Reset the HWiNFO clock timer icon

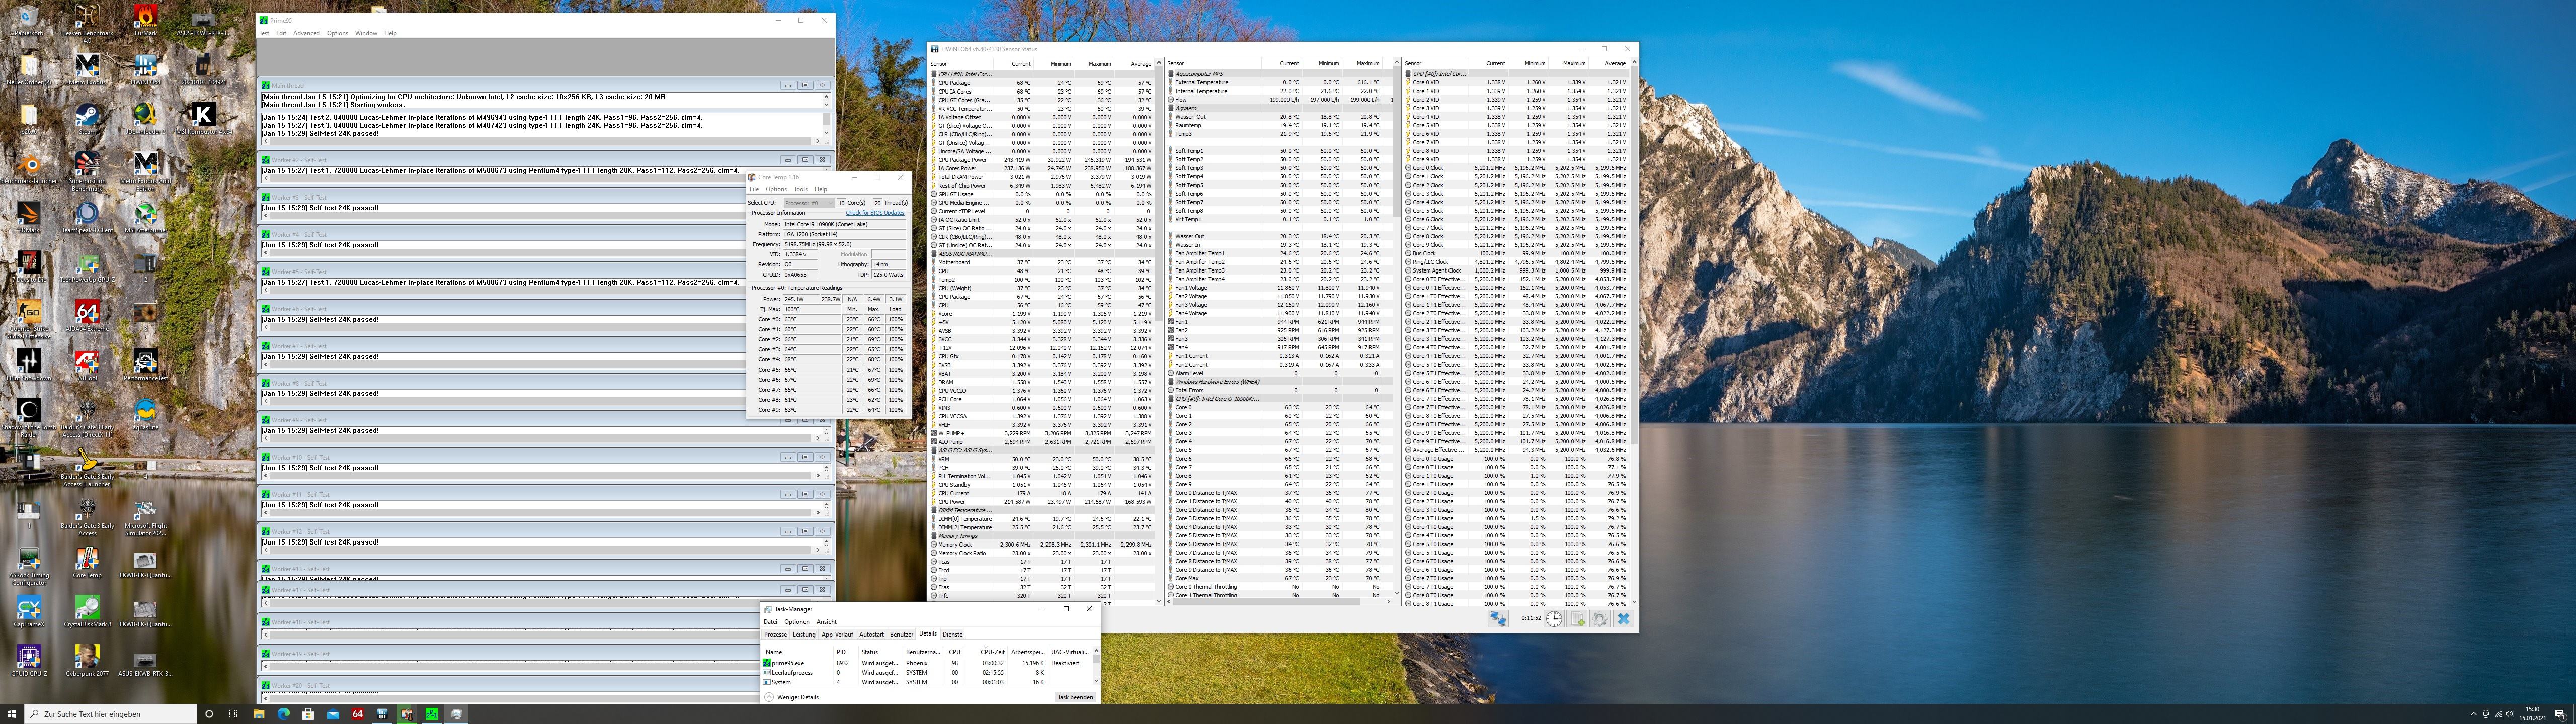[1553, 619]
